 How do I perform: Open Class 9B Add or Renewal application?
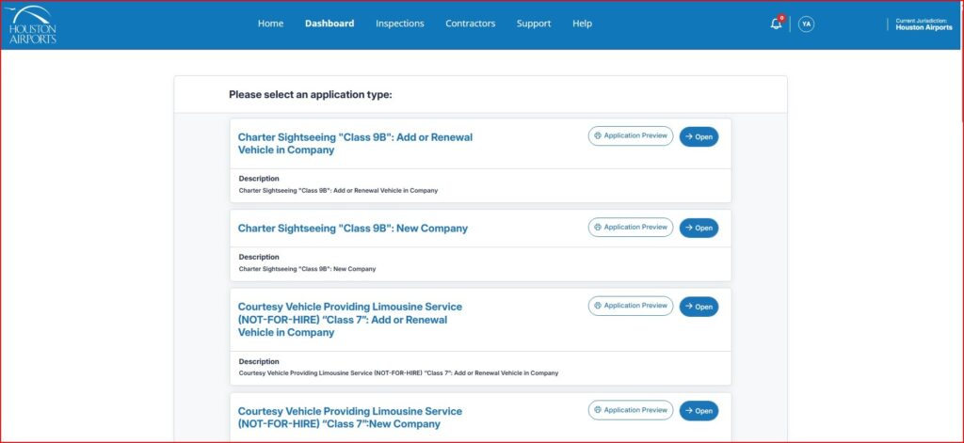699,137
